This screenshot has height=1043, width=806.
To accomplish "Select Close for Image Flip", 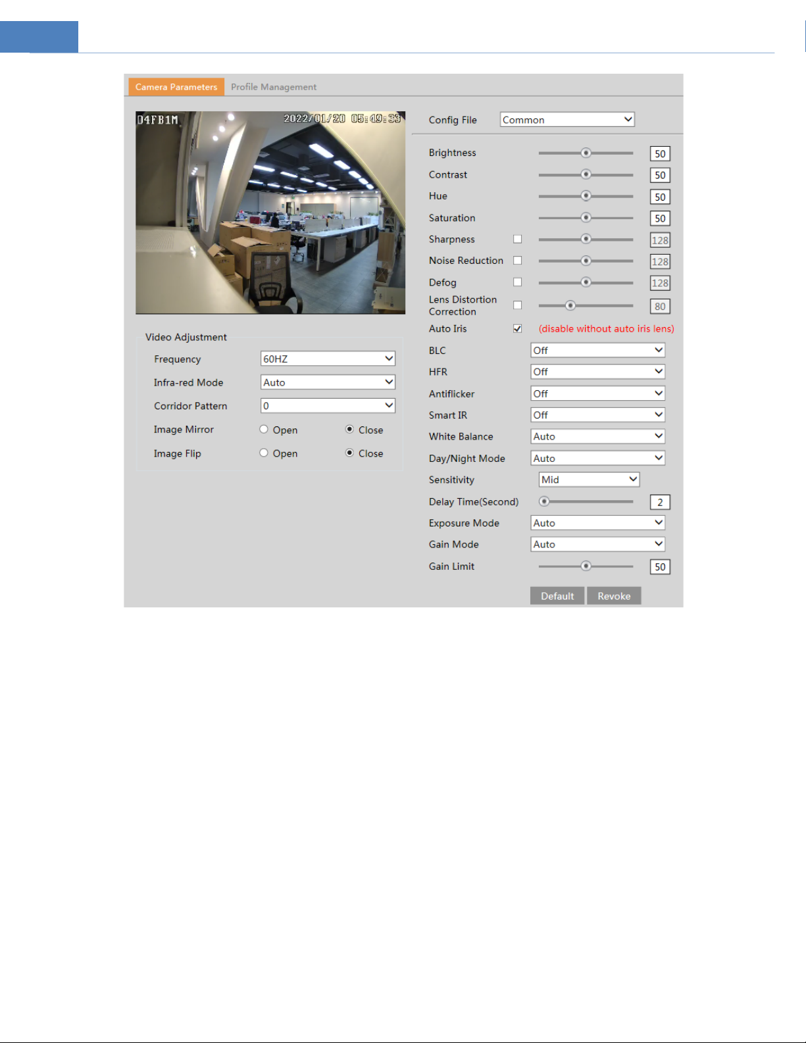I will pyautogui.click(x=349, y=453).
